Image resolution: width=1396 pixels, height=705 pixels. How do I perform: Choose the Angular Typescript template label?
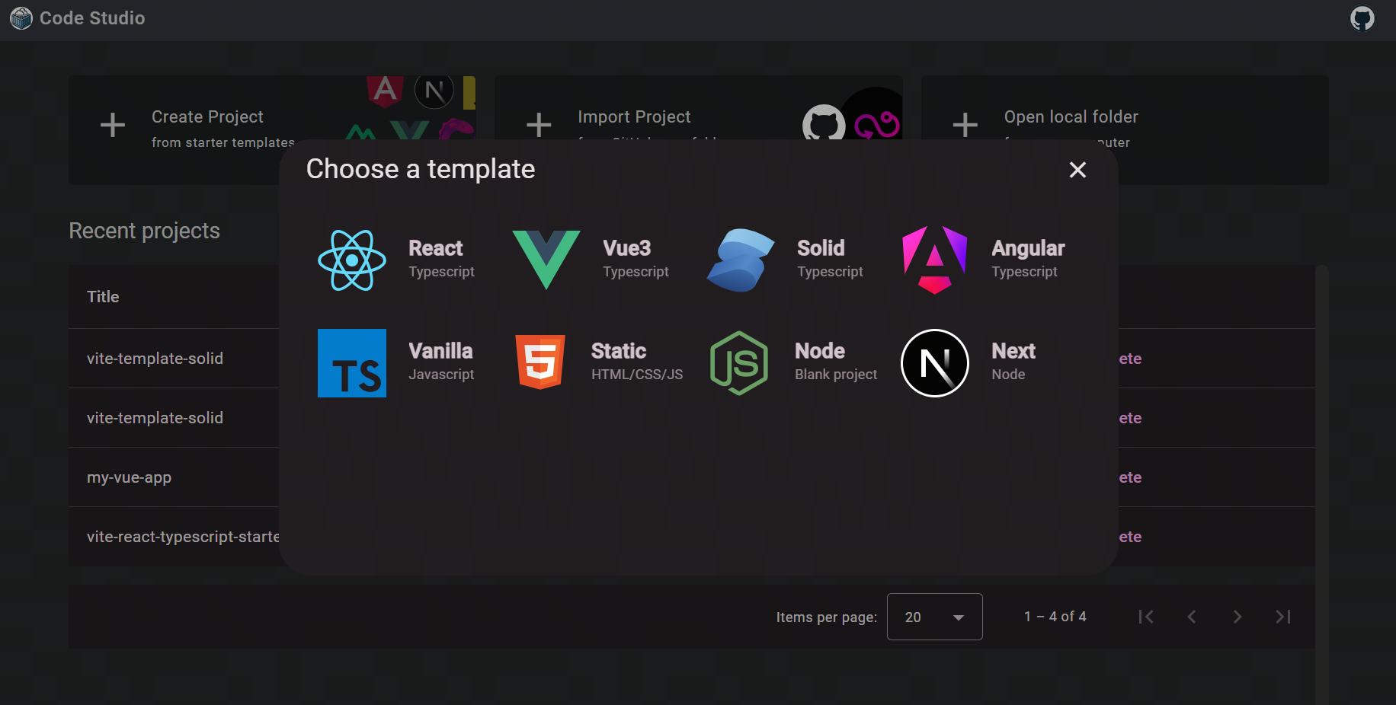point(1028,260)
